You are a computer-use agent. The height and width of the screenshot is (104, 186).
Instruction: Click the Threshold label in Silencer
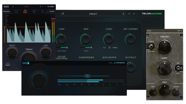(x=6, y=11)
